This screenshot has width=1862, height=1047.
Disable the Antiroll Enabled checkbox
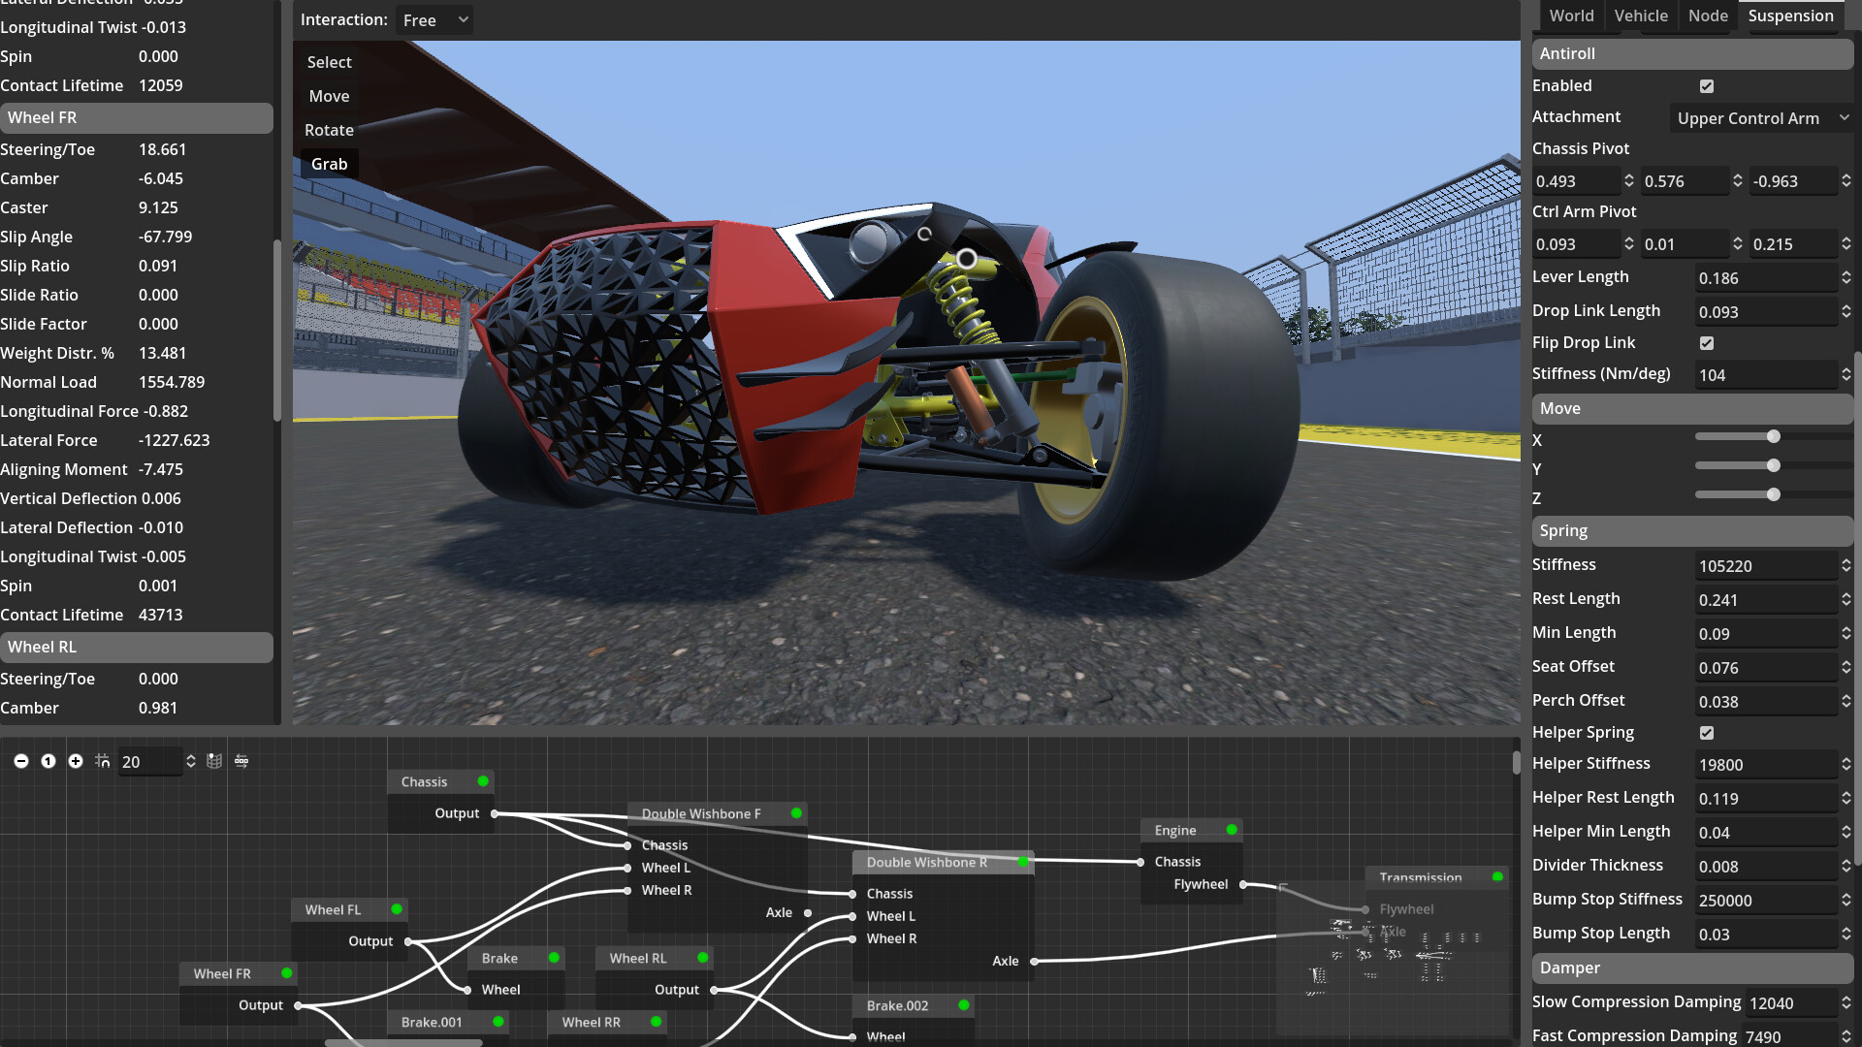1707,86
